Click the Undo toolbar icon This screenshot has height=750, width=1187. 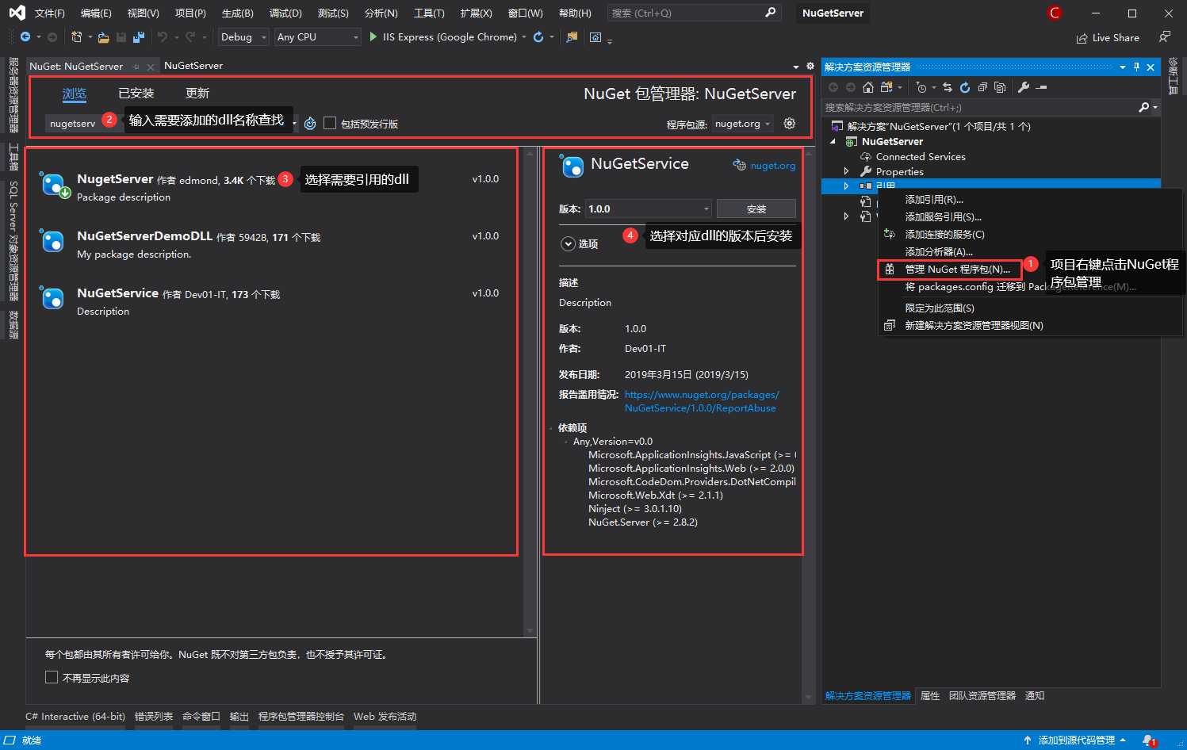163,37
